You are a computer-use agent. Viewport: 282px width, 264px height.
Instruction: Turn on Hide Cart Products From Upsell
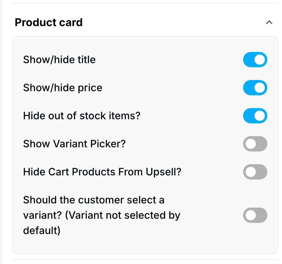[255, 172]
